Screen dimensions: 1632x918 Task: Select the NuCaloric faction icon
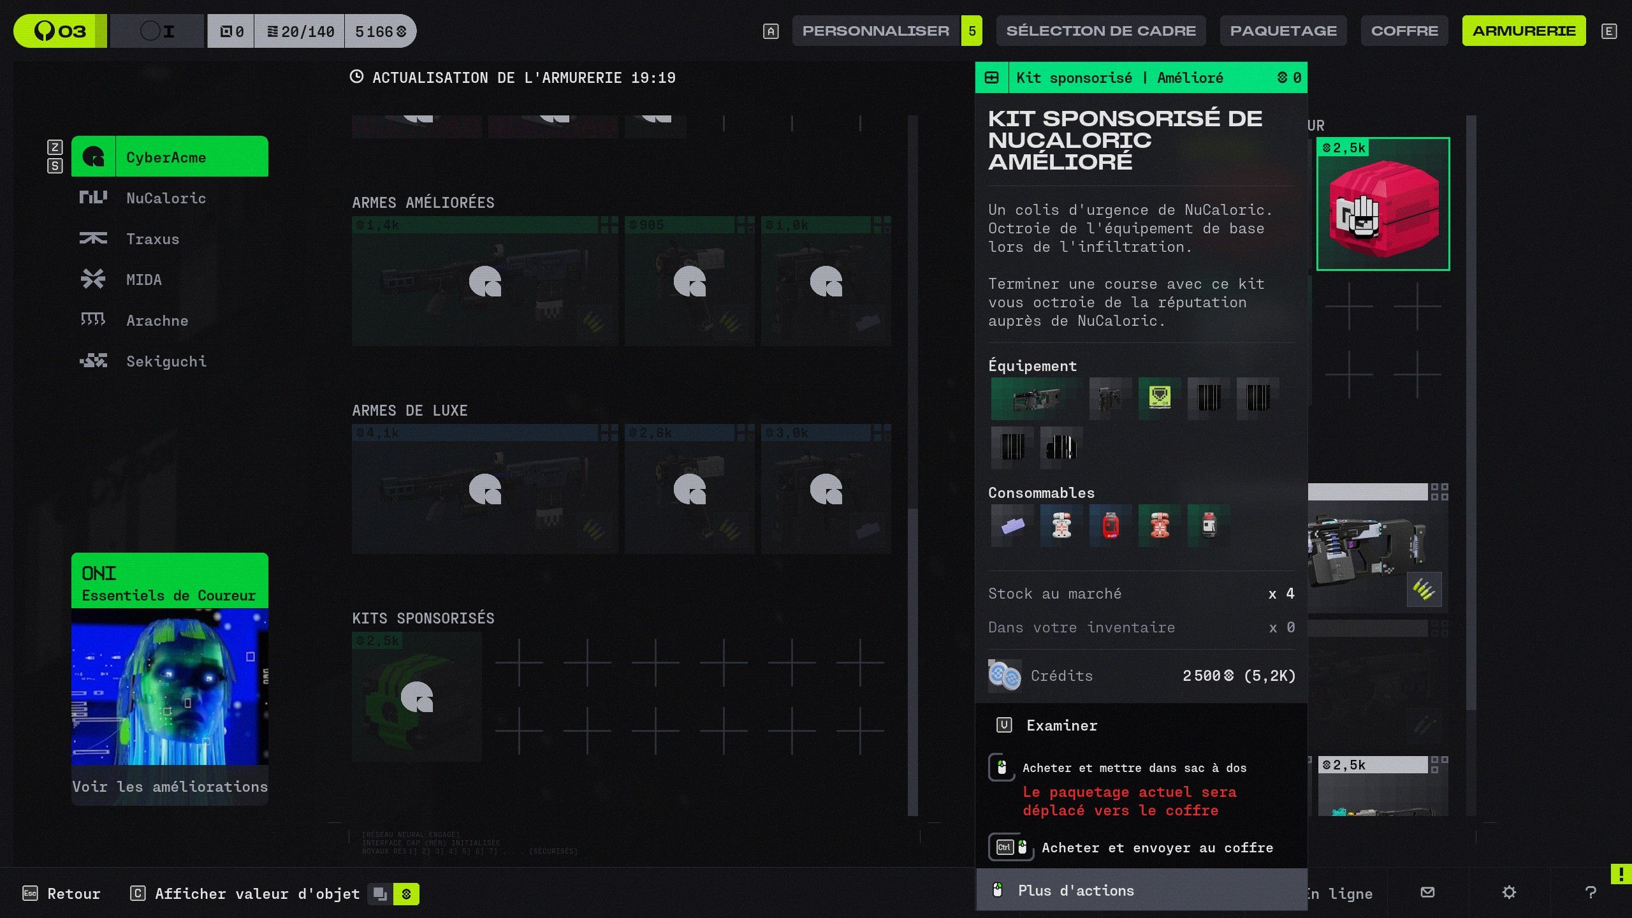click(93, 198)
